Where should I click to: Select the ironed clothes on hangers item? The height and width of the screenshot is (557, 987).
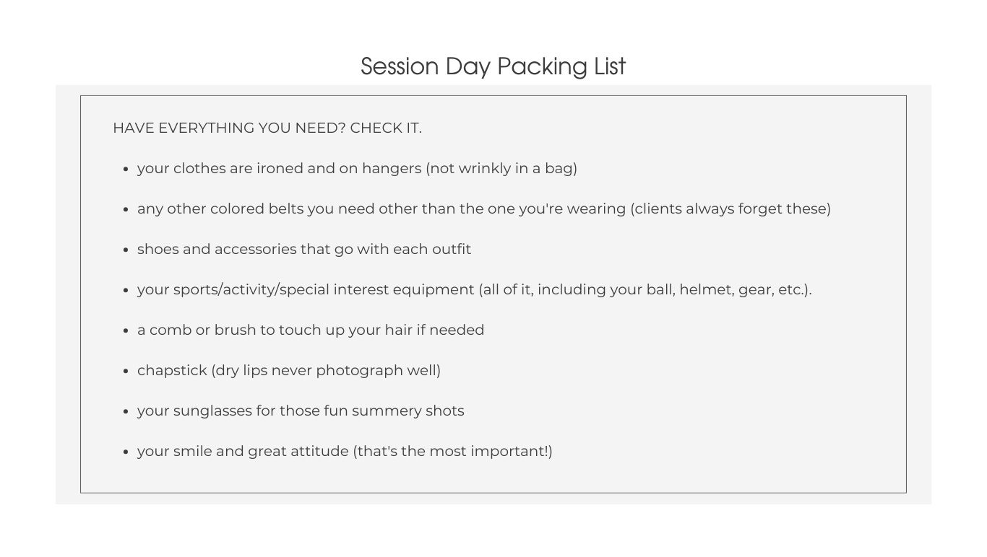coord(357,168)
